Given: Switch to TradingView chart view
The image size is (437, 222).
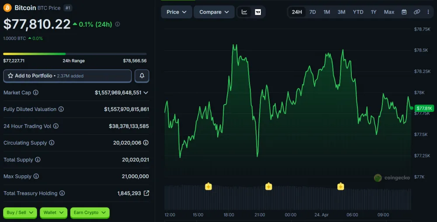Looking at the screenshot, I should click(x=258, y=12).
